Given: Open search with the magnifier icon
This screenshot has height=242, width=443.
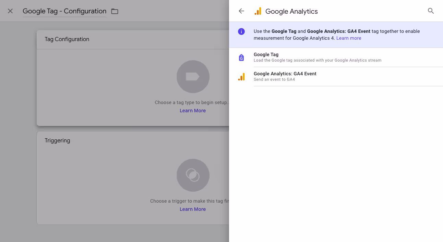Looking at the screenshot, I should tap(431, 11).
